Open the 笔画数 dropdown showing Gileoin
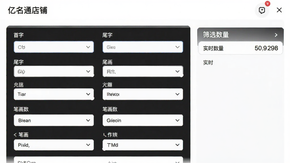 click(143, 120)
